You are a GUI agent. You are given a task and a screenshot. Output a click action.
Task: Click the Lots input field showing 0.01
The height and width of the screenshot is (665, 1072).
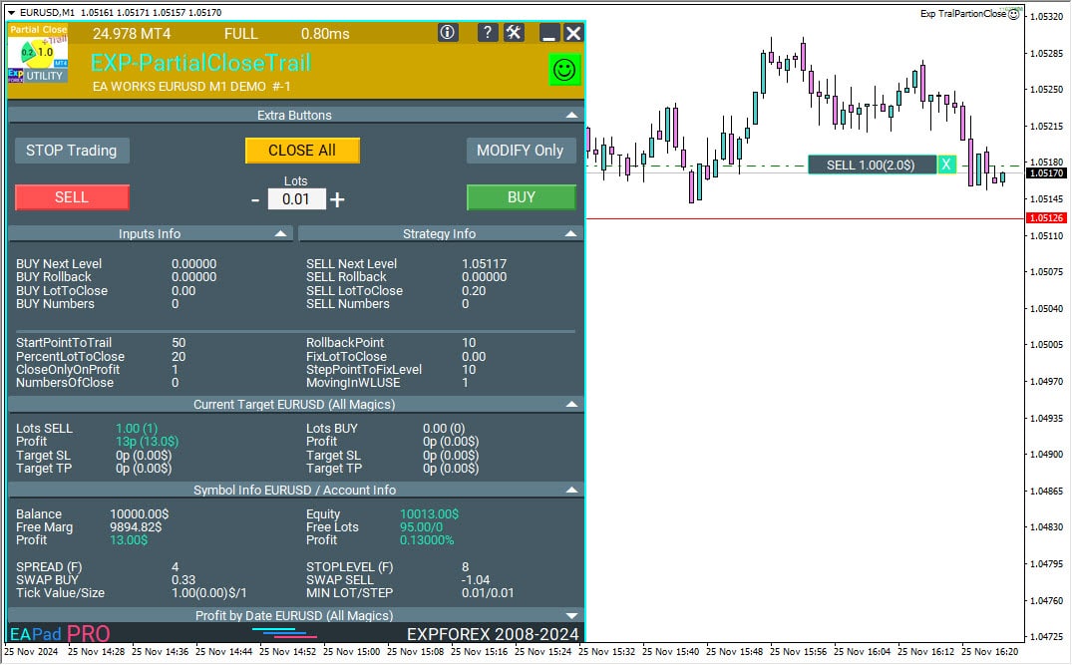[296, 199]
